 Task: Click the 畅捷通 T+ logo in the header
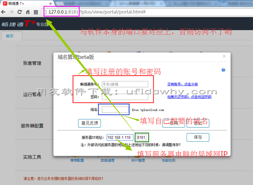click(x=24, y=24)
